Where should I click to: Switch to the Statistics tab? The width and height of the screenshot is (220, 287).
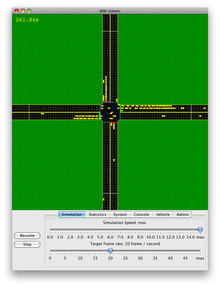[97, 215]
